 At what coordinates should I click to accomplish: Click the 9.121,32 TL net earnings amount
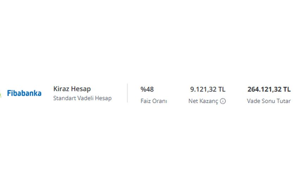coord(208,89)
